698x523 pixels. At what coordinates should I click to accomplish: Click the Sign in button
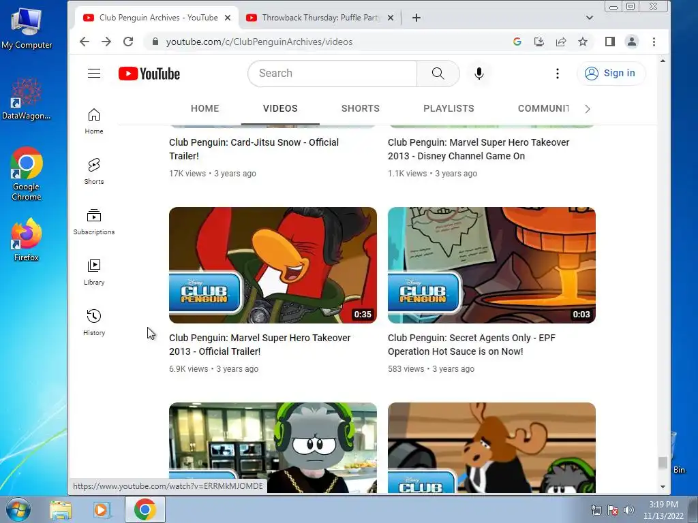click(x=611, y=74)
